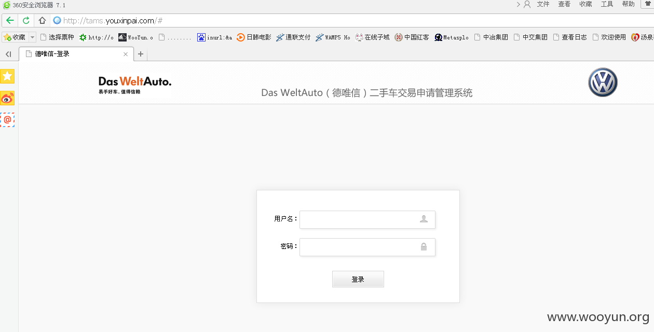The height and width of the screenshot is (332, 654).
Task: Click the 密码 password input field
Action: point(367,247)
